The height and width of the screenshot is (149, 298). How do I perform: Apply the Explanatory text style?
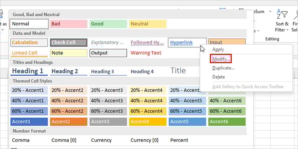(108, 43)
